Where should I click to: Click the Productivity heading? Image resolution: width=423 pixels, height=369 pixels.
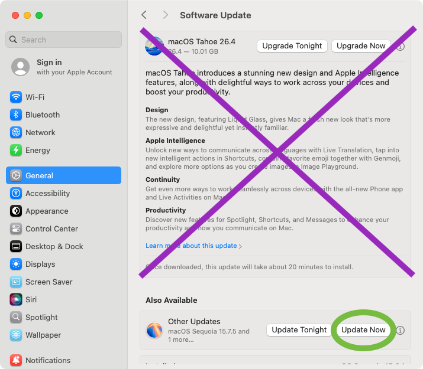[166, 210]
